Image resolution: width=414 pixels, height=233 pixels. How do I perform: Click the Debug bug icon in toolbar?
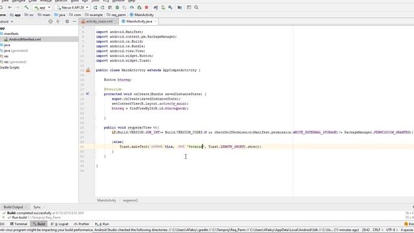[x=117, y=7]
